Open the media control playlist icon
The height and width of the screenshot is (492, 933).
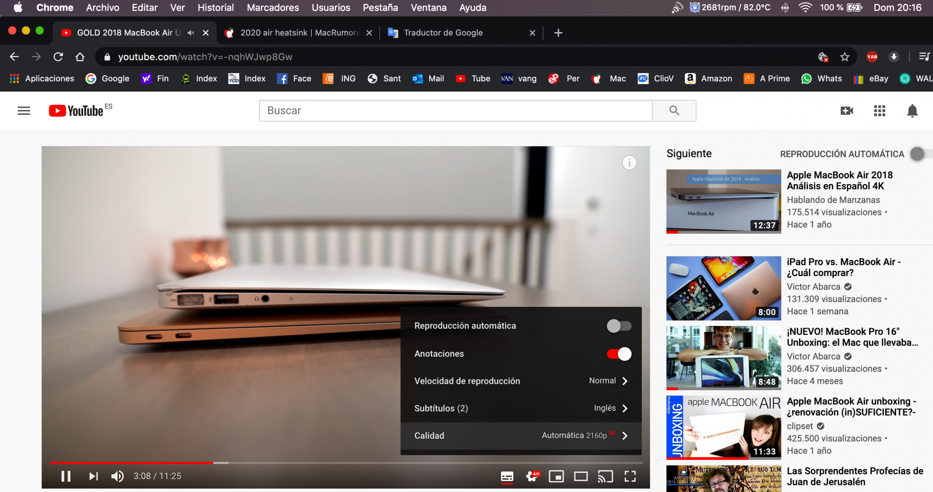(x=924, y=57)
